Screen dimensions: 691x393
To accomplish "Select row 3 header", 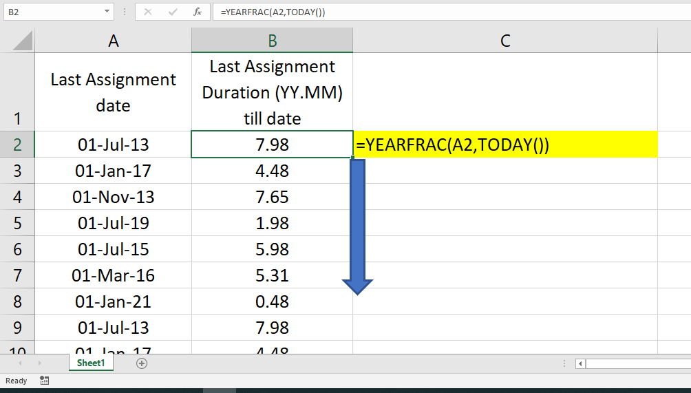I will [x=17, y=171].
